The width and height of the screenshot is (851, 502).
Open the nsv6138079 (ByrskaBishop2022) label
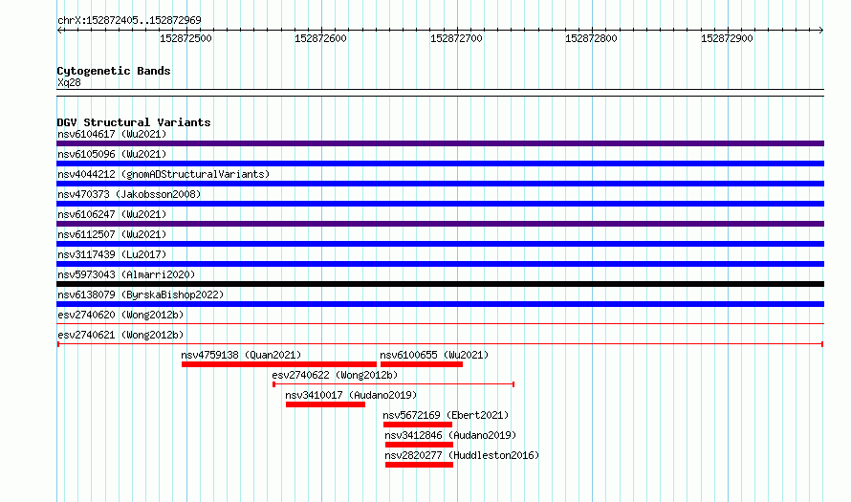point(141,295)
